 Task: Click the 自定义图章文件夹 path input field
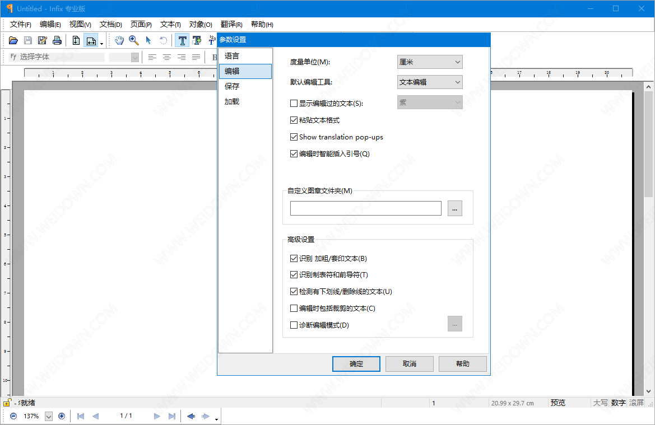366,208
